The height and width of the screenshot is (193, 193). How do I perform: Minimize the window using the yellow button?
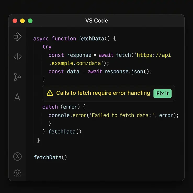click(x=22, y=21)
